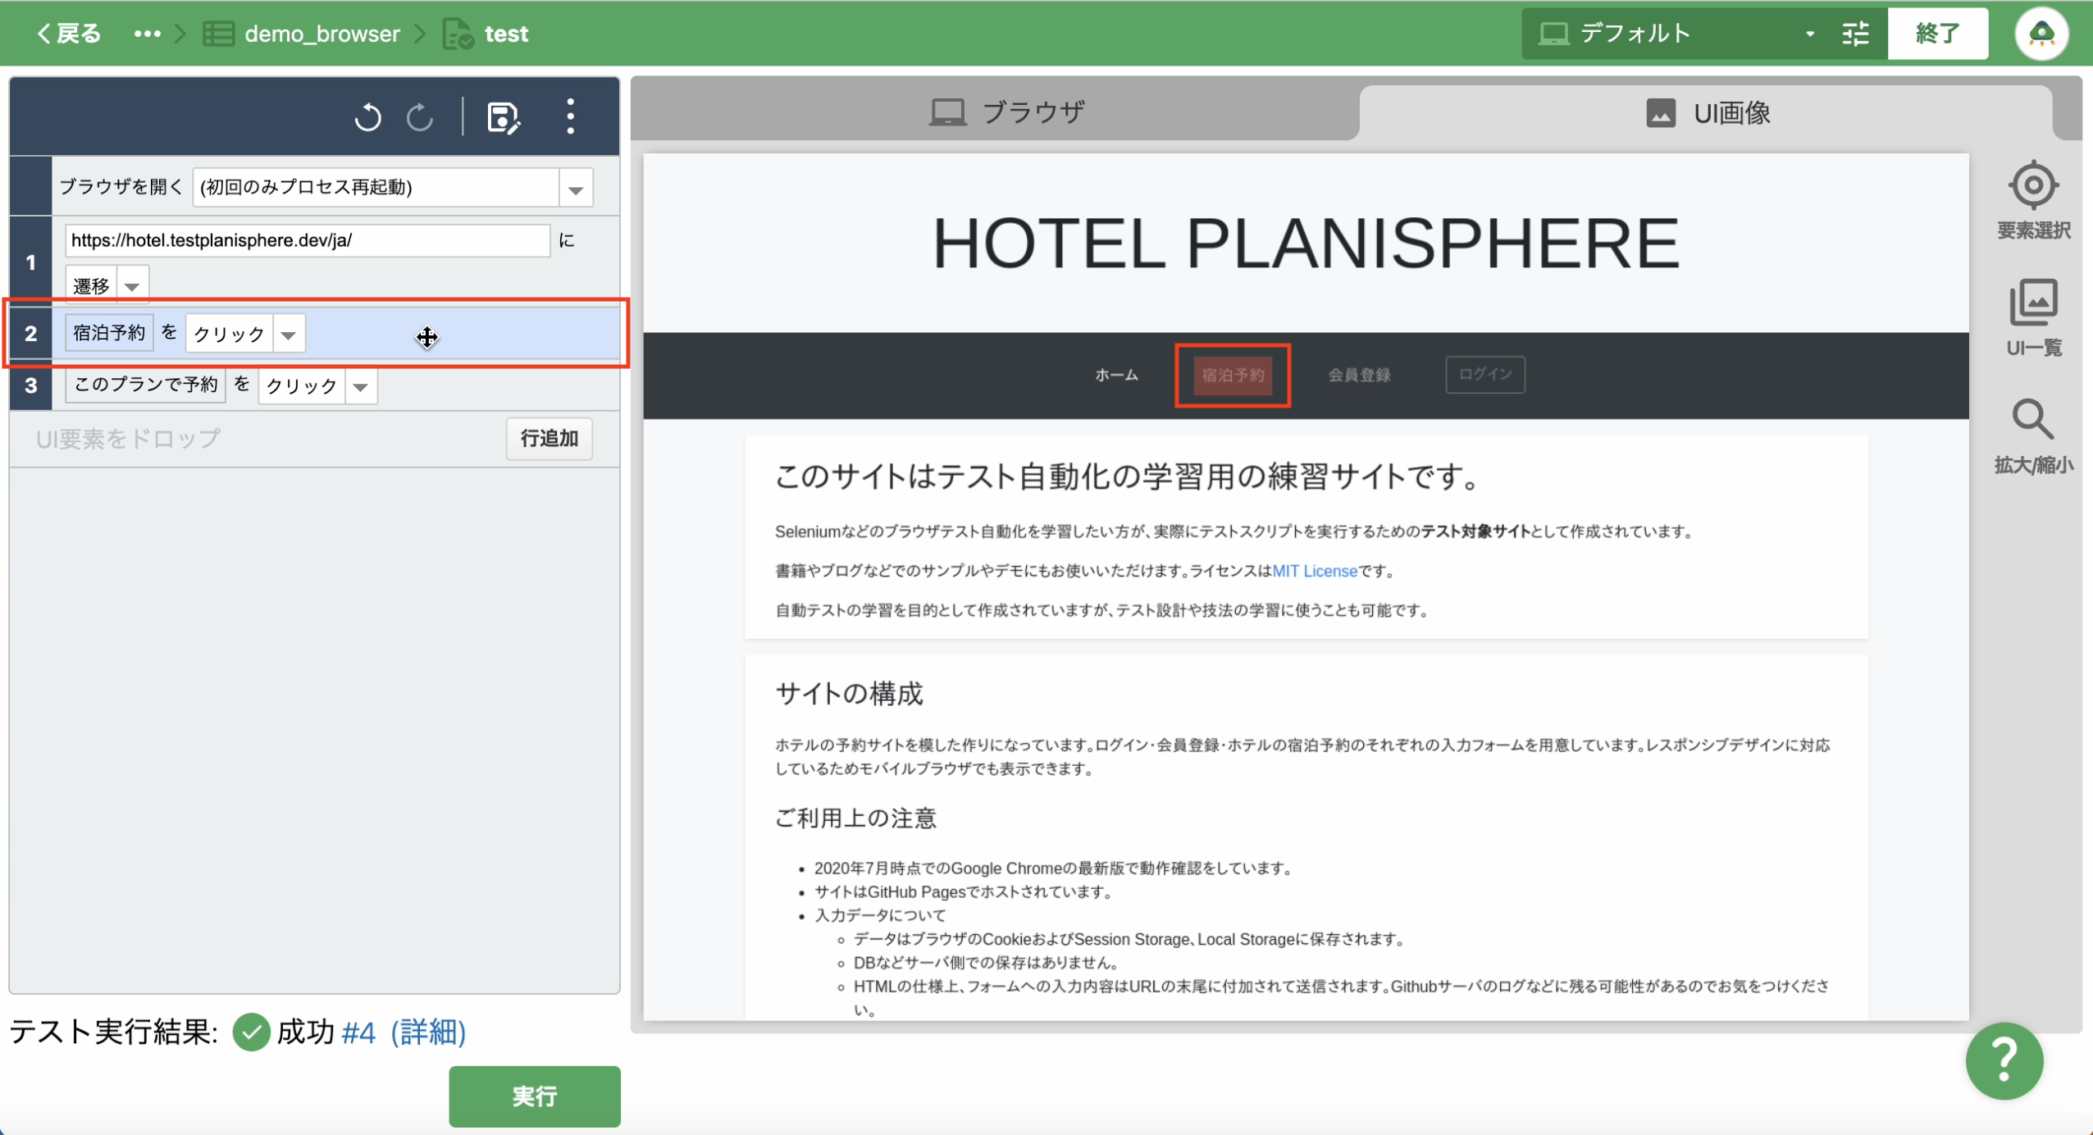Open the settings sliders icon
Screen dimensions: 2093x1135
pyautogui.click(x=1855, y=34)
